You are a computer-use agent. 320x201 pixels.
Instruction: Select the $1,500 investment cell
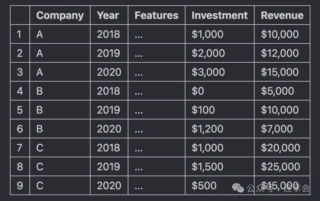(207, 167)
